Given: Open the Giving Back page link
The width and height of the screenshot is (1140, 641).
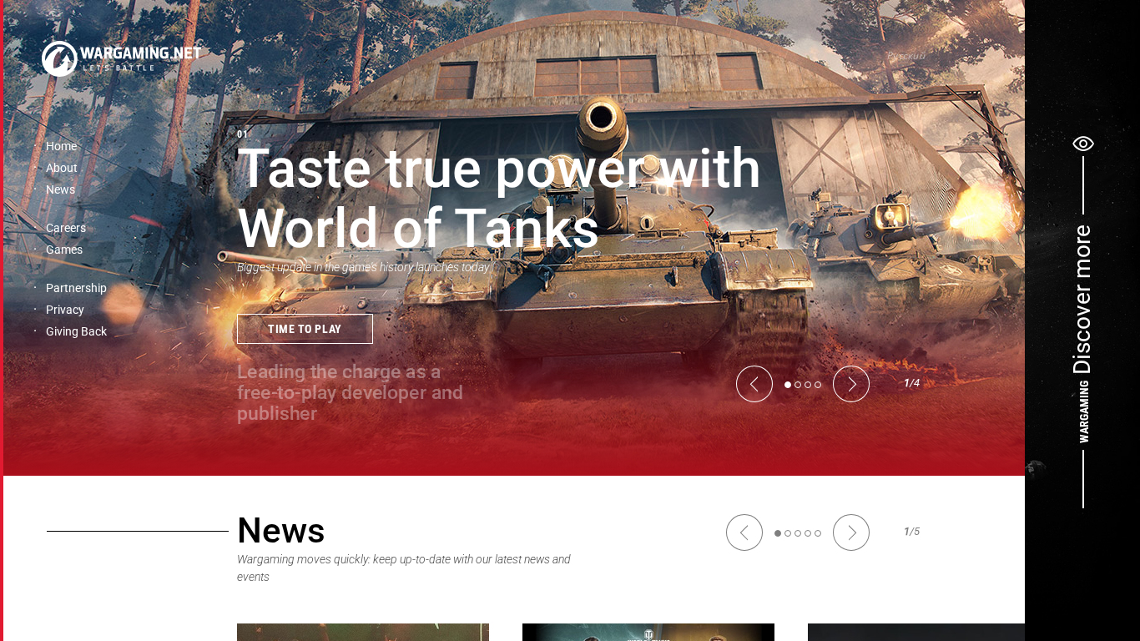Looking at the screenshot, I should pos(76,331).
